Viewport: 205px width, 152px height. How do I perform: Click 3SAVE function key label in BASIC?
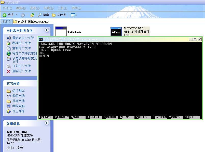78,117
